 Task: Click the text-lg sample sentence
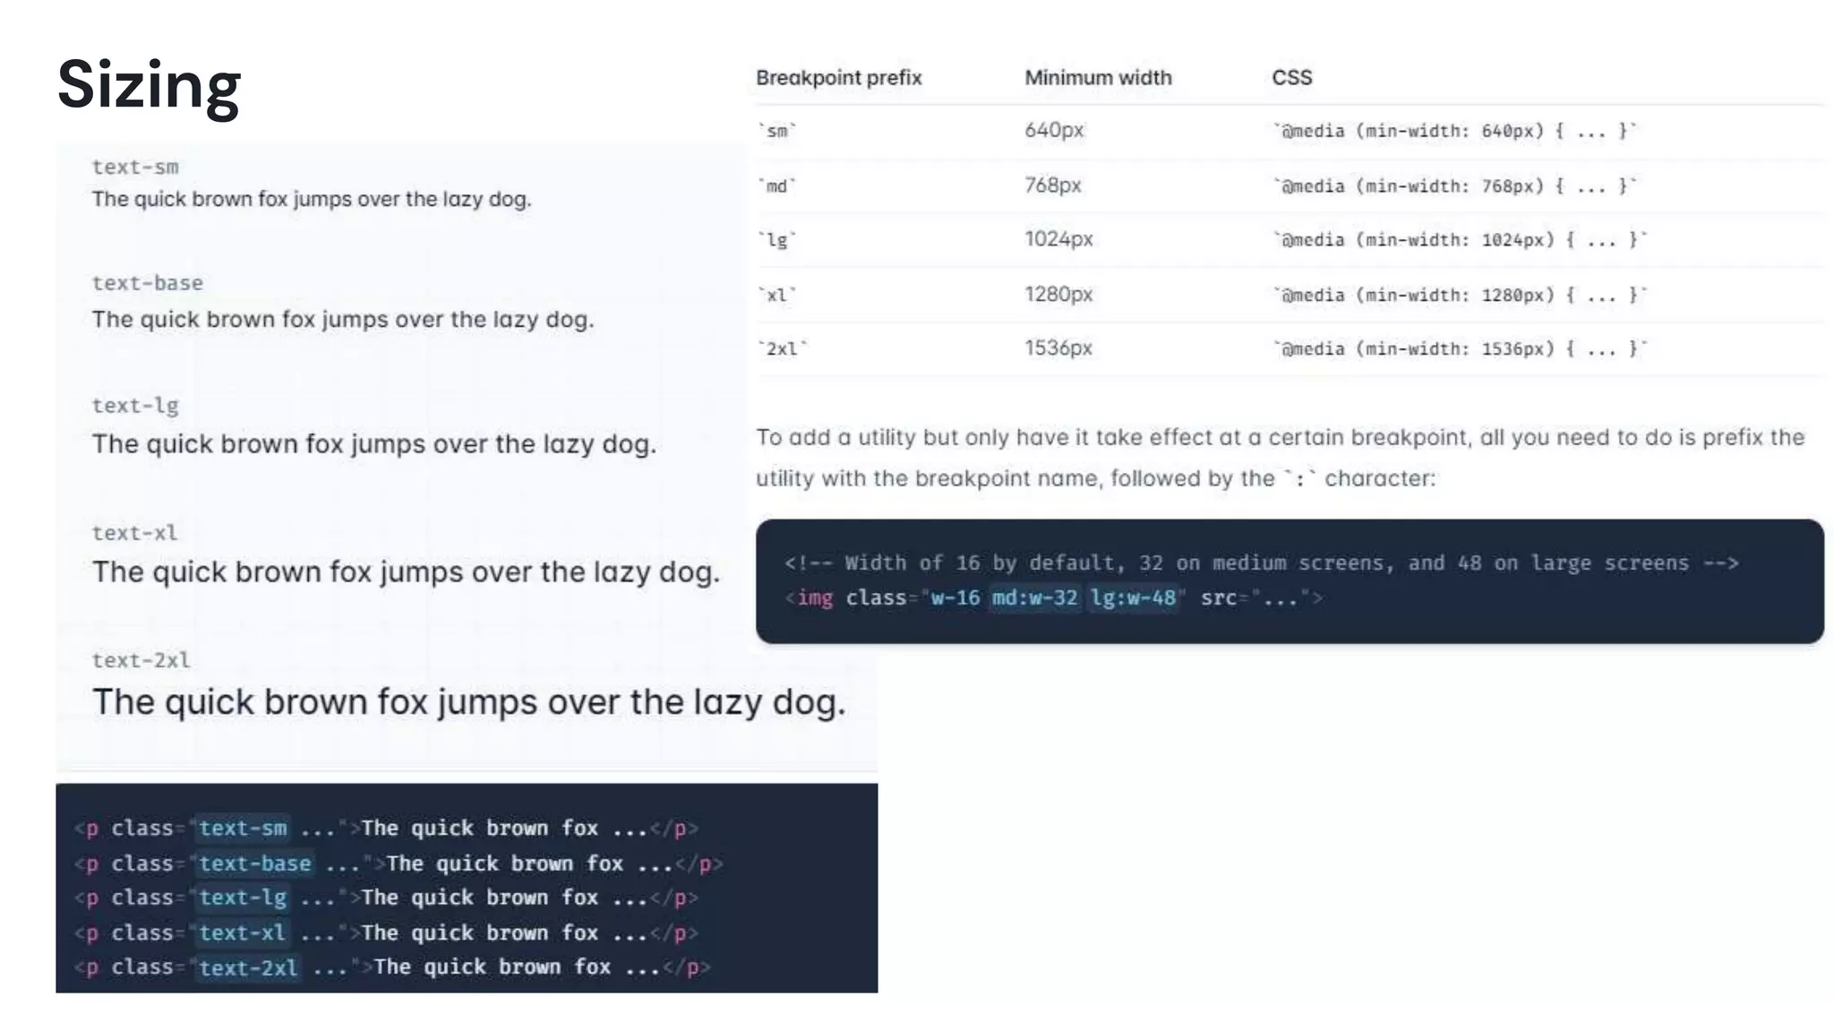pyautogui.click(x=374, y=444)
